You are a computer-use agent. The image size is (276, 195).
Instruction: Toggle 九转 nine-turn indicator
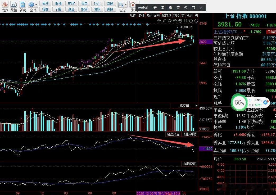click(133, 16)
